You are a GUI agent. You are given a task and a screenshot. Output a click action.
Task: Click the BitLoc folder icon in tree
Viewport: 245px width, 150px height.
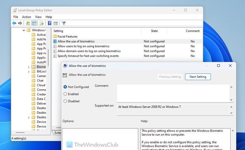click(33, 72)
